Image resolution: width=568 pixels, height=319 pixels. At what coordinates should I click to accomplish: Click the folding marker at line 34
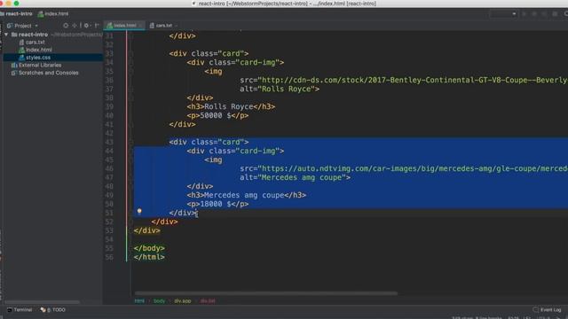click(x=130, y=63)
